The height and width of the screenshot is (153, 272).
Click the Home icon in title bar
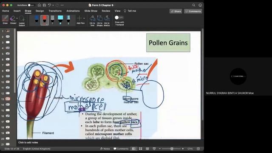coord(40,5)
